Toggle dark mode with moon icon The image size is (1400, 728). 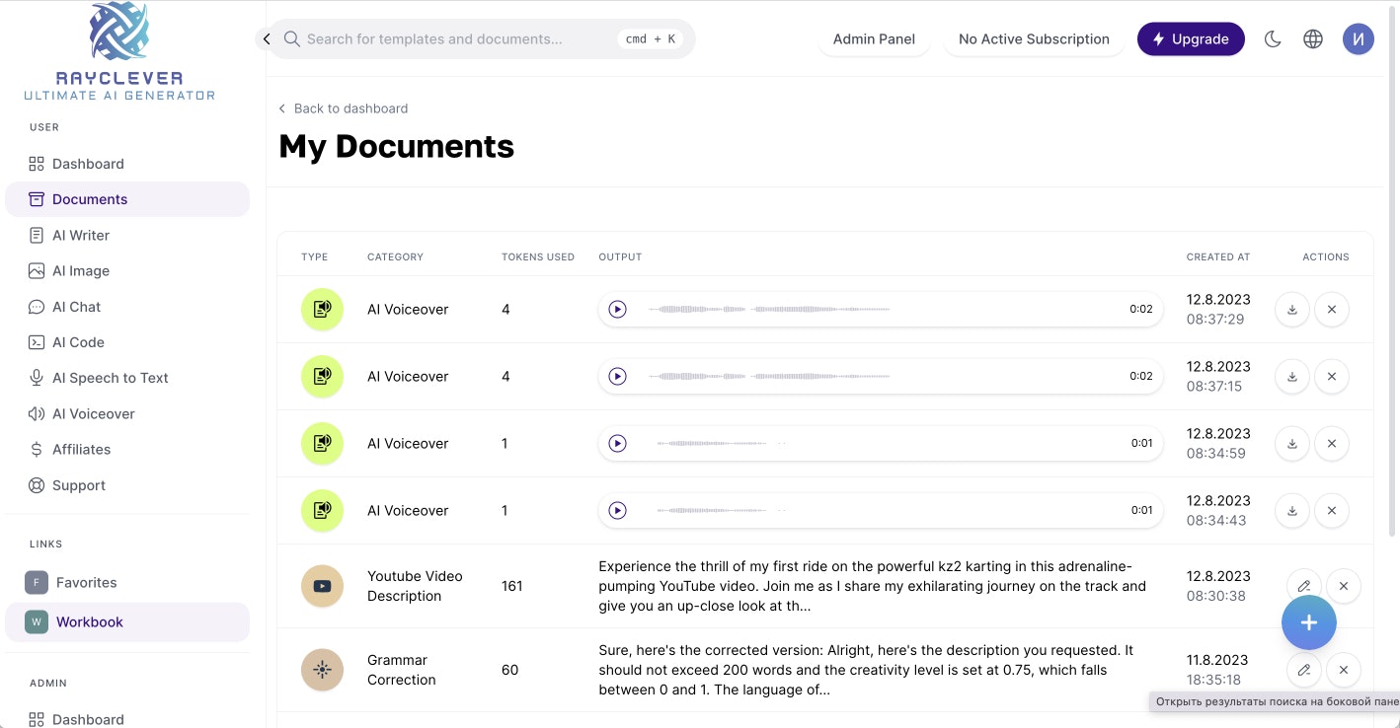[x=1273, y=39]
